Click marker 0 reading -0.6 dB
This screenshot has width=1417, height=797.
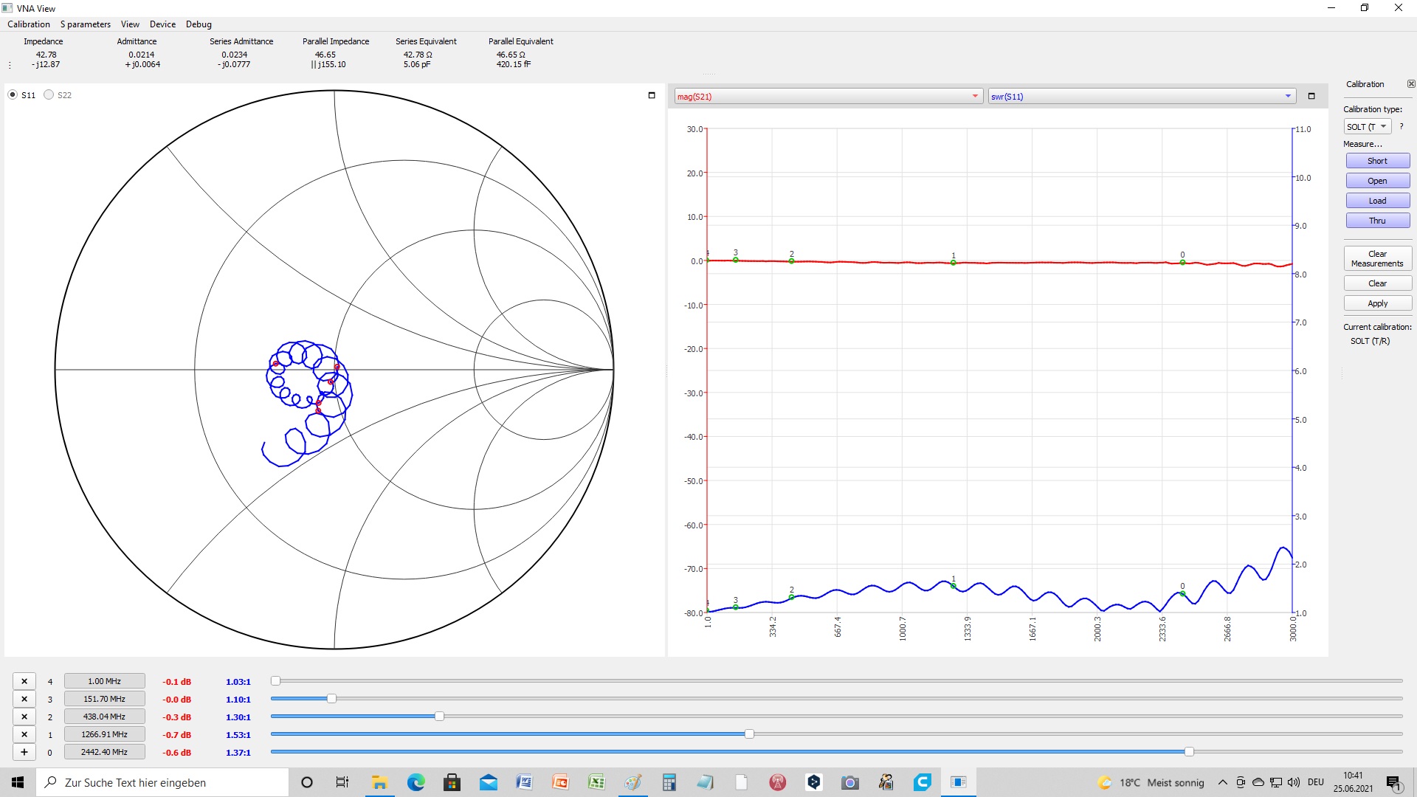point(177,753)
